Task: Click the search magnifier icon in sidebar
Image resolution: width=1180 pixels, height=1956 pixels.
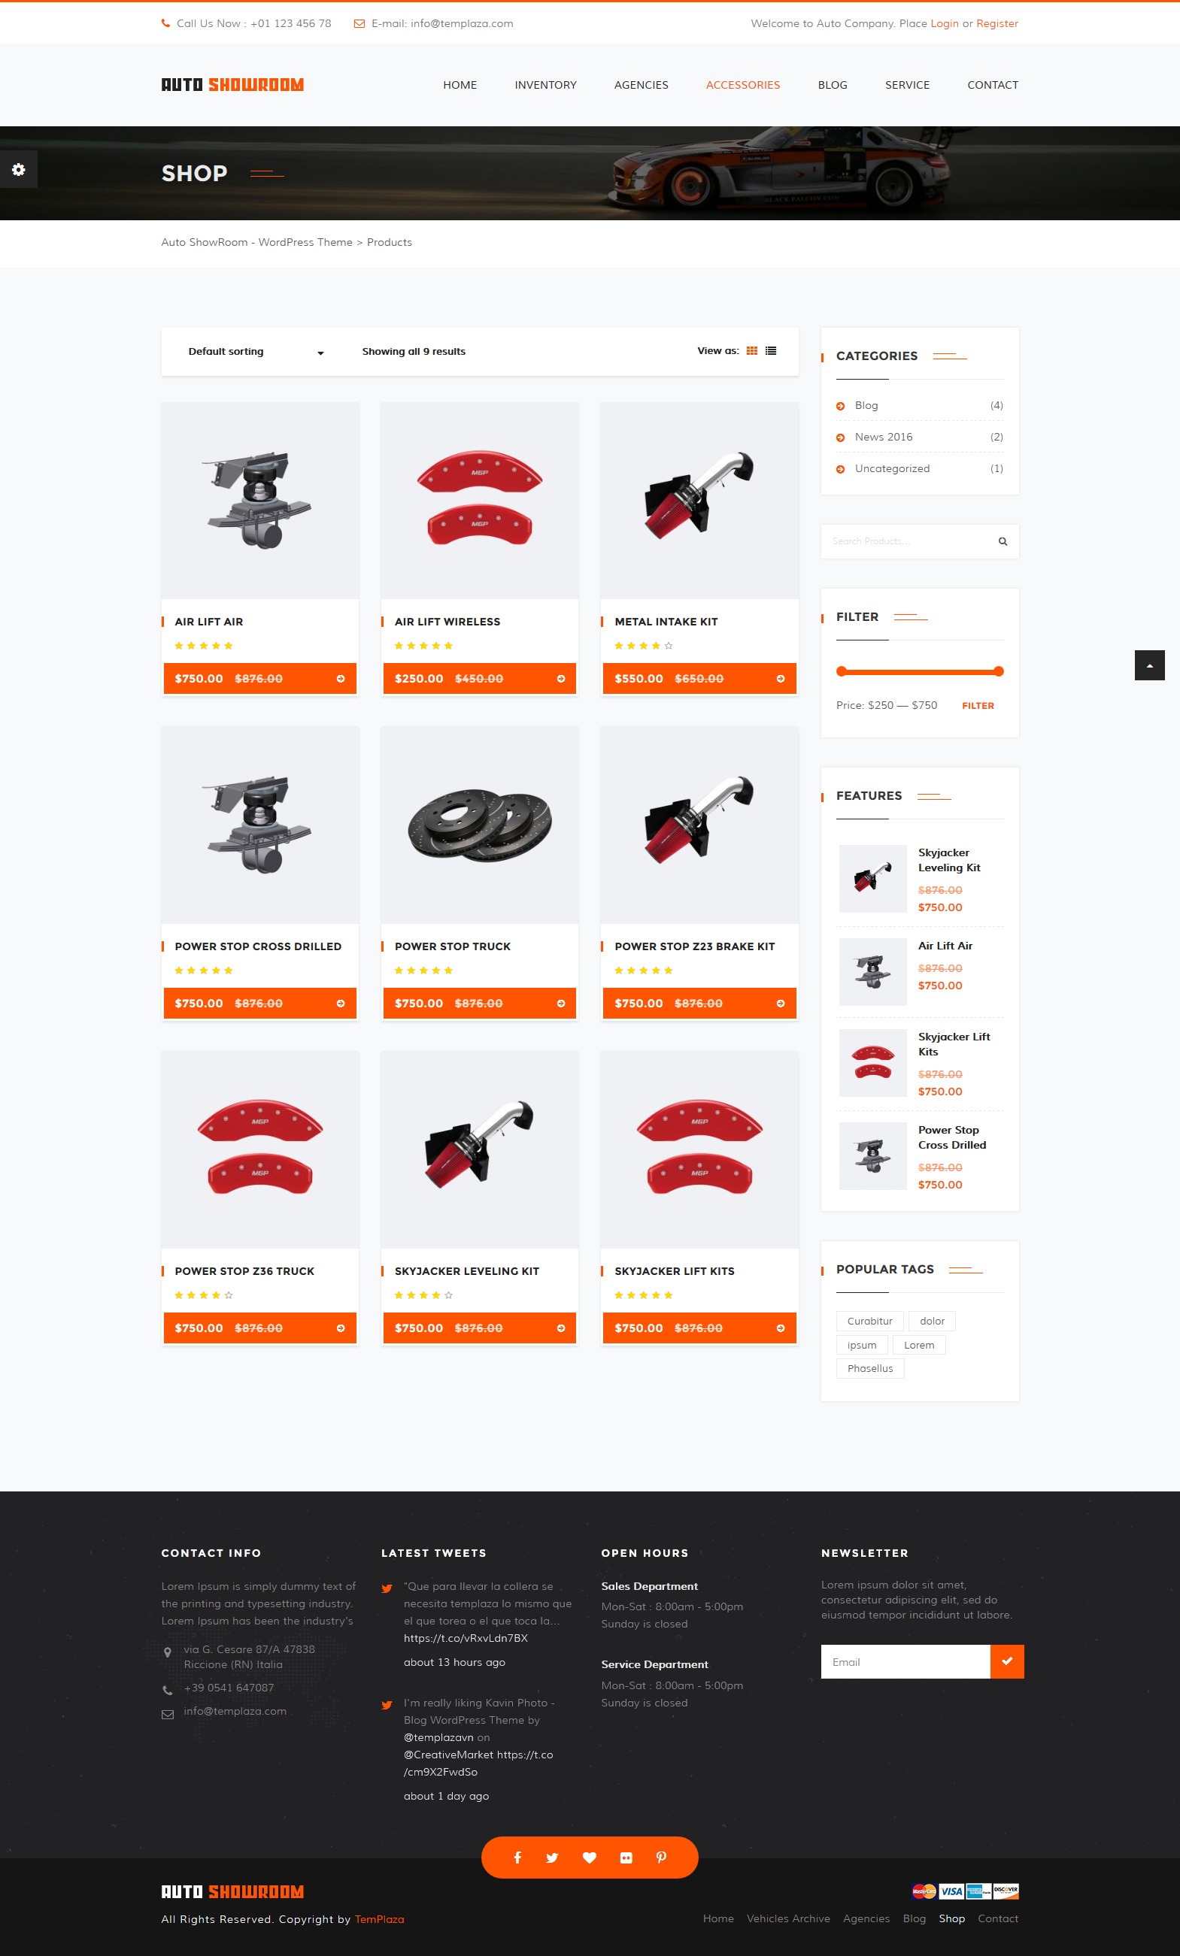Action: pos(1002,541)
